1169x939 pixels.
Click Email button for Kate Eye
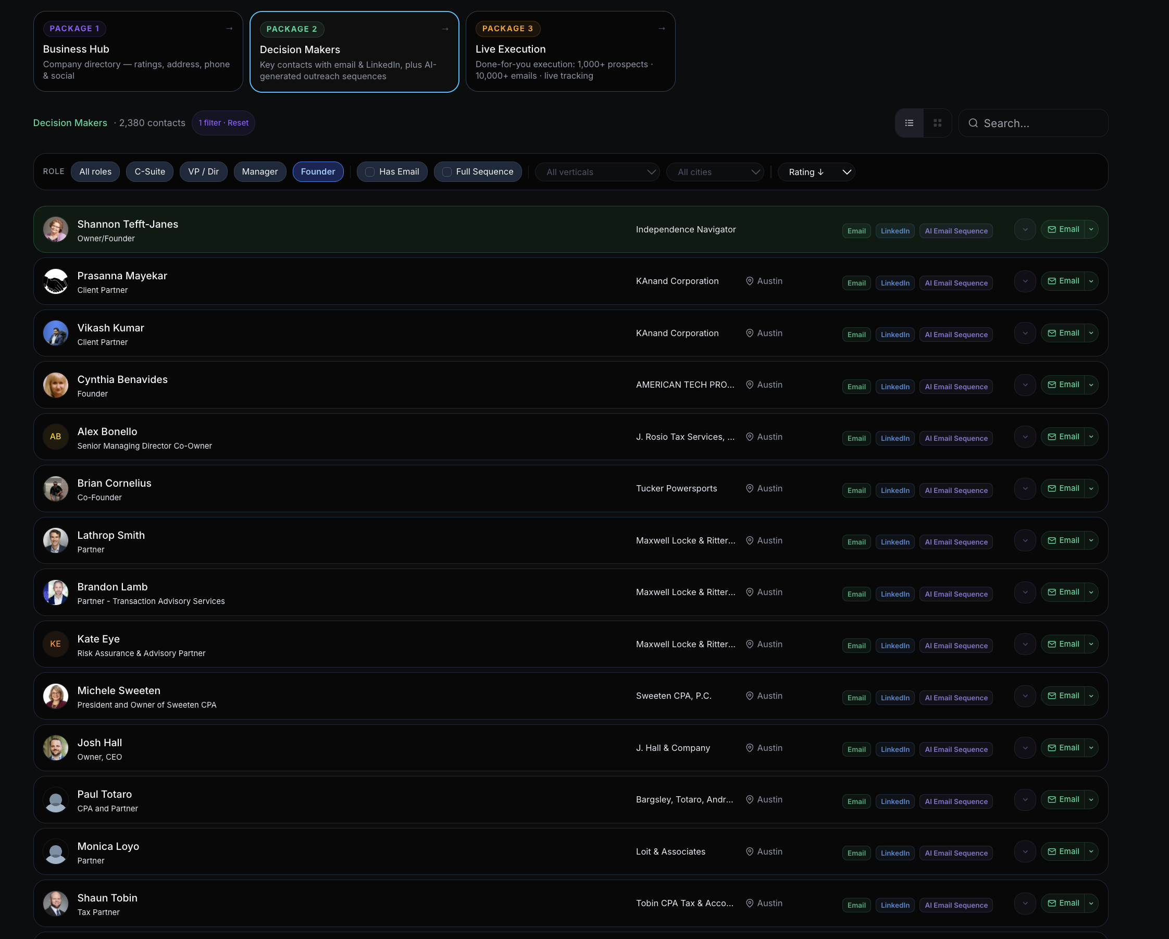tap(1062, 644)
